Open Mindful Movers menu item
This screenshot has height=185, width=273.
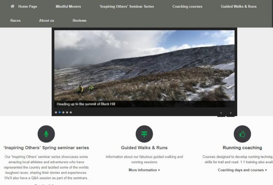click(68, 6)
